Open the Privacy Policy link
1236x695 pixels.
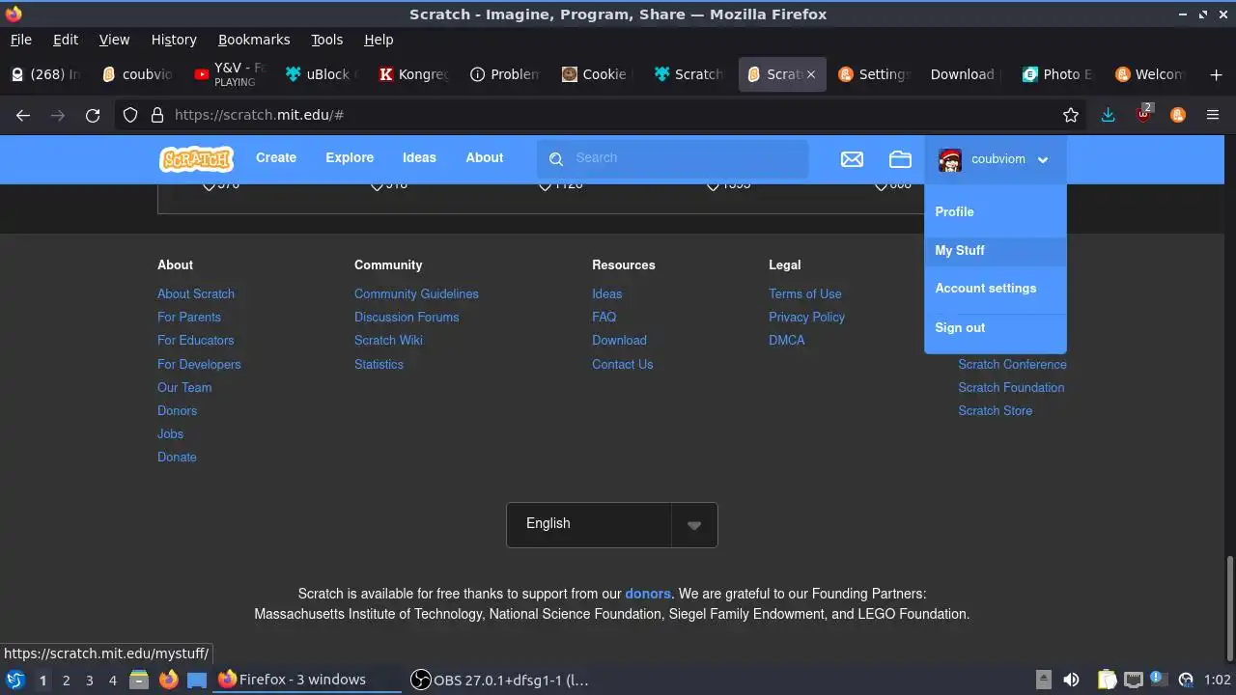click(x=806, y=317)
